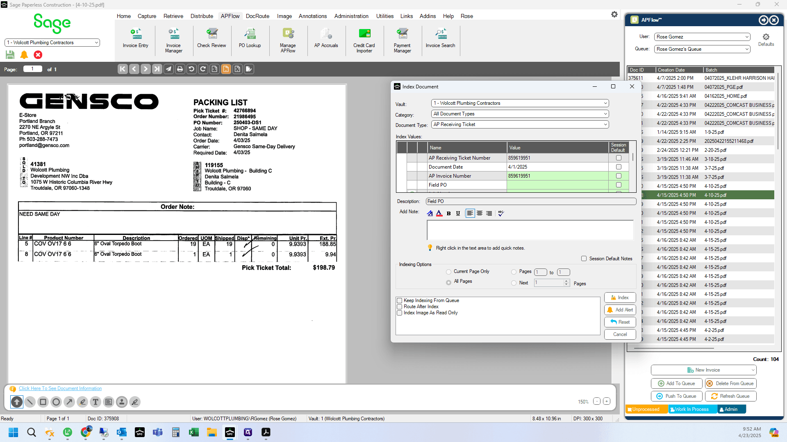This screenshot has height=442, width=787.
Task: Go to the first page of the document
Action: coord(123,69)
